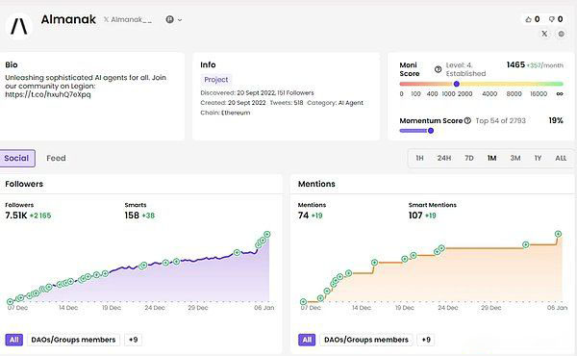Expand the globe dropdown next to Almanak__
This screenshot has height=356, width=577.
(x=174, y=19)
